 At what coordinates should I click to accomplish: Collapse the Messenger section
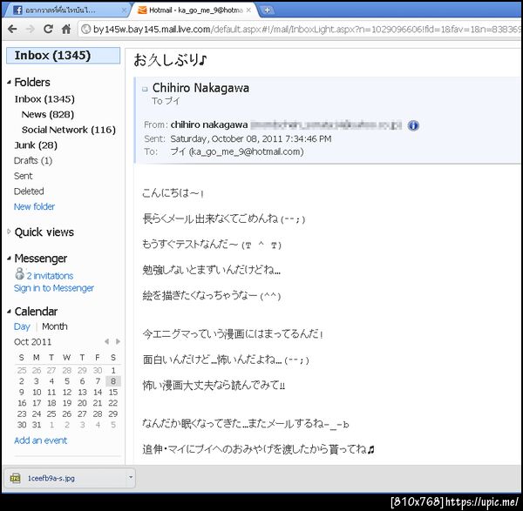pyautogui.click(x=9, y=259)
